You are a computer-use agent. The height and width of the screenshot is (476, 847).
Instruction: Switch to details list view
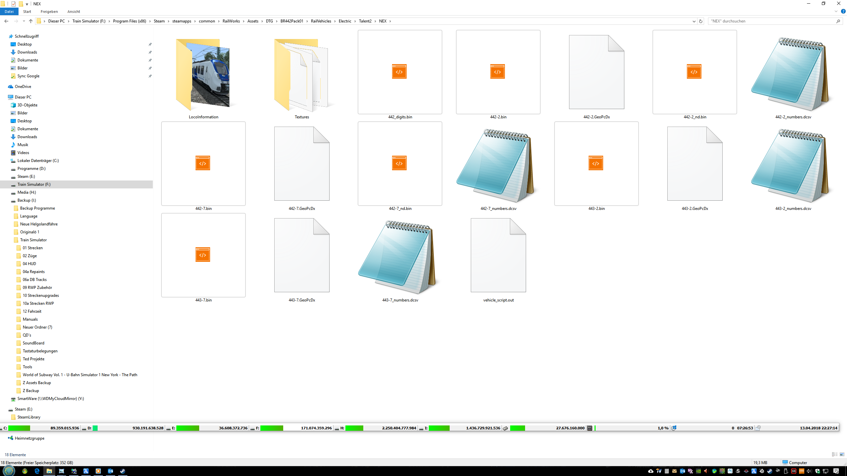coord(834,455)
